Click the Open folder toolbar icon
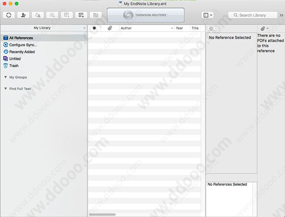The height and width of the screenshot is (217, 285). (x=96, y=15)
